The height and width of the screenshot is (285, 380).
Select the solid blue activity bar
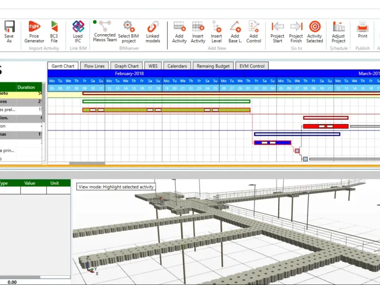(x=273, y=143)
